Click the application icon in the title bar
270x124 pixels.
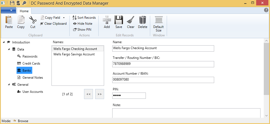3,3
